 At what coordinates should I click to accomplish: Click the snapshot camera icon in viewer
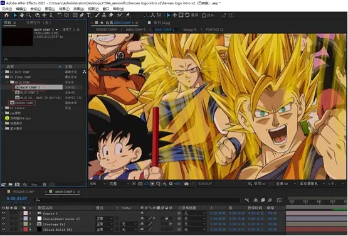point(186,184)
